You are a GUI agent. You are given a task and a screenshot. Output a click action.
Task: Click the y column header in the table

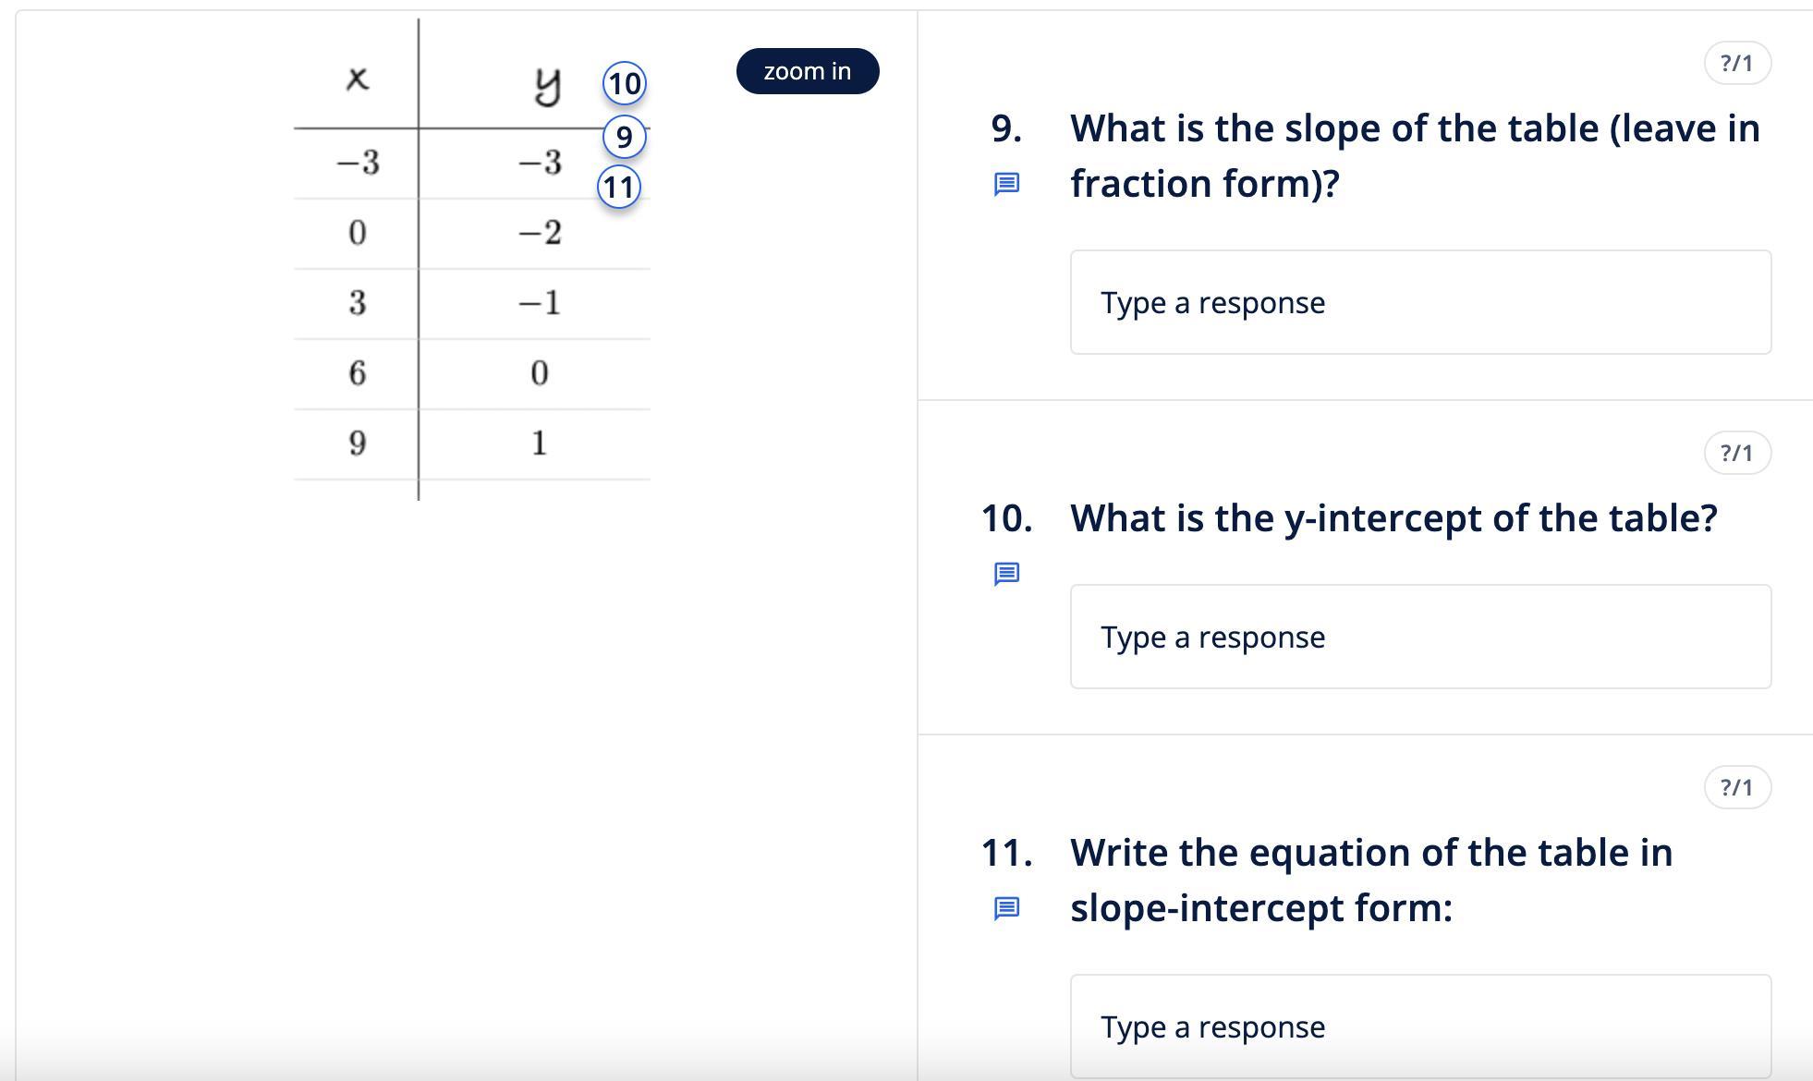[x=547, y=85]
